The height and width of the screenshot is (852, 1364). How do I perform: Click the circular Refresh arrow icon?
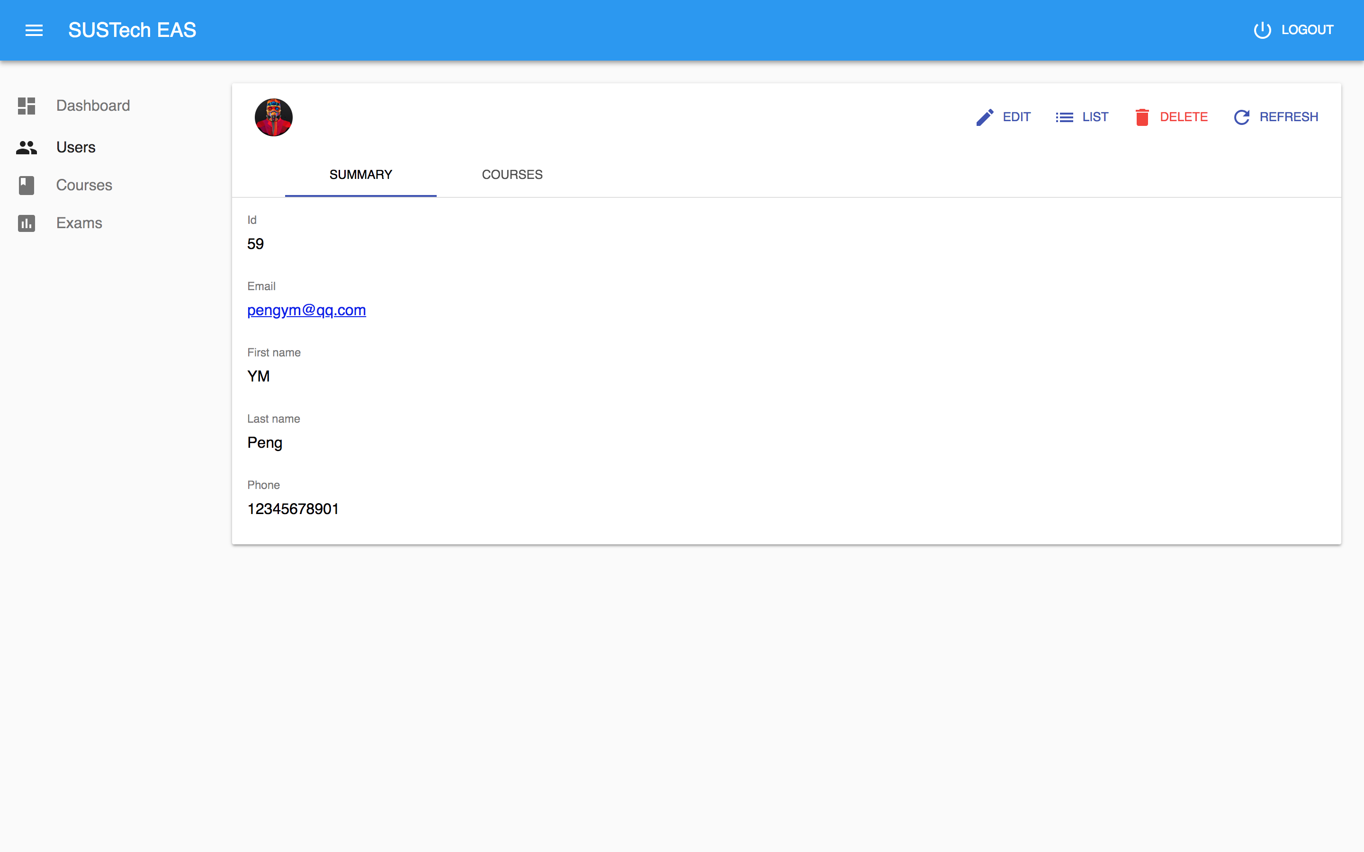coord(1242,117)
